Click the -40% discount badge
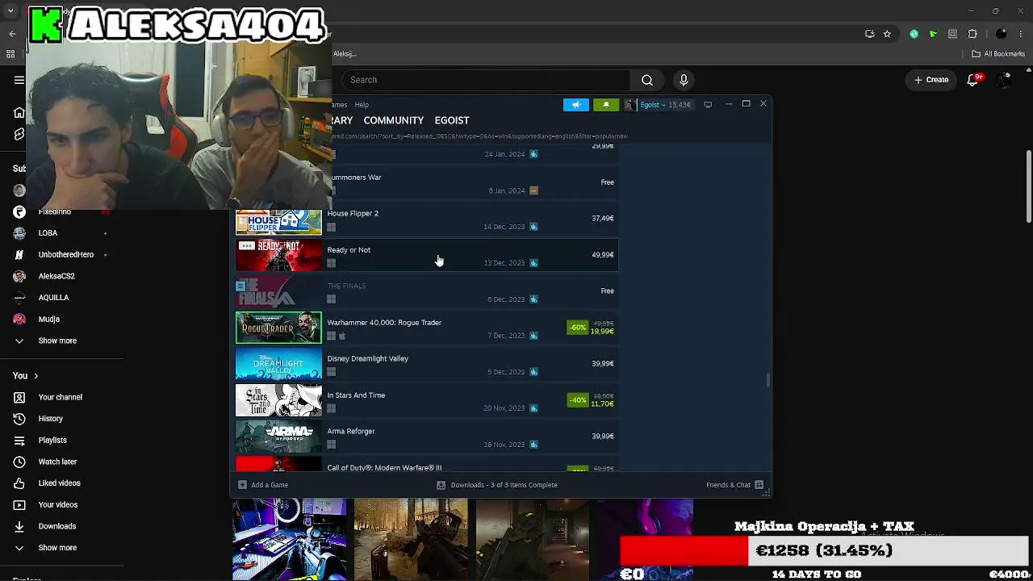 click(577, 400)
